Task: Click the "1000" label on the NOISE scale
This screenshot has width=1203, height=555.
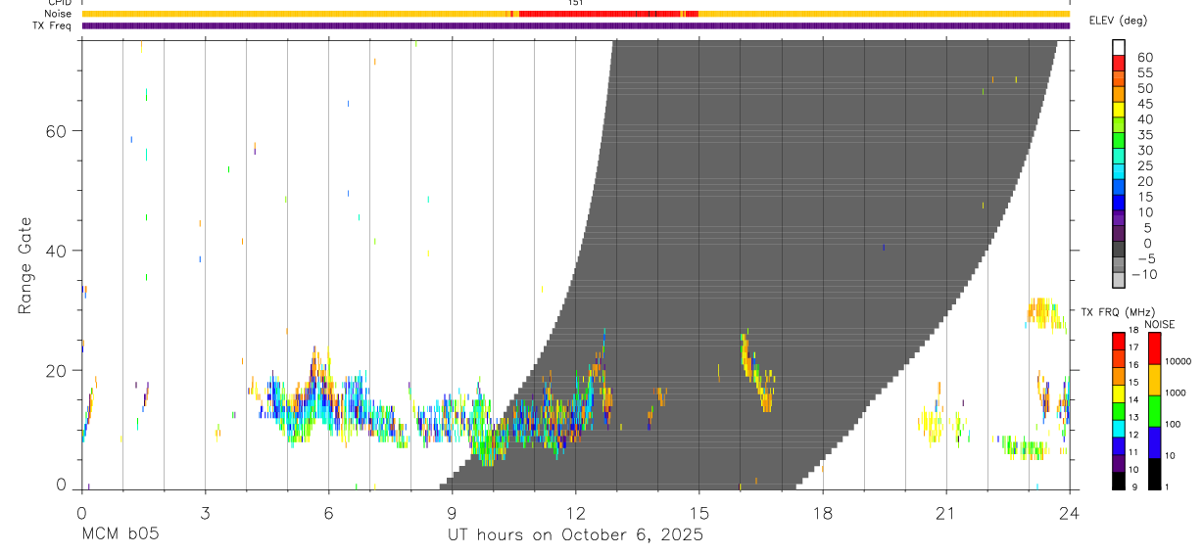Action: (1176, 393)
